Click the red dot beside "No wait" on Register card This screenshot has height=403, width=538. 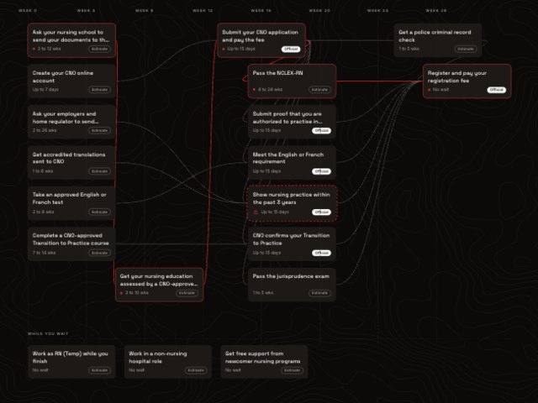(430, 90)
